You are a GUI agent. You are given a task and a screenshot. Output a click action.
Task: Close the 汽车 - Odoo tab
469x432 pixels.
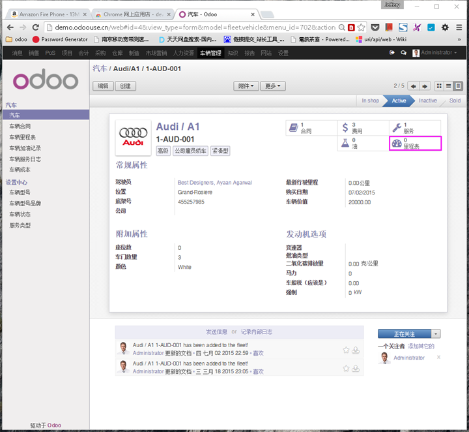tap(253, 14)
